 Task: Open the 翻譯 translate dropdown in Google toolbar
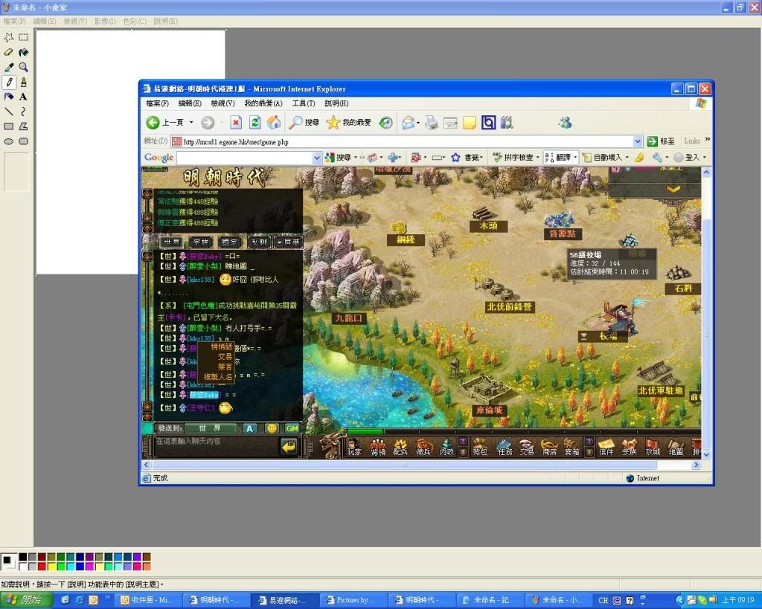coord(575,158)
